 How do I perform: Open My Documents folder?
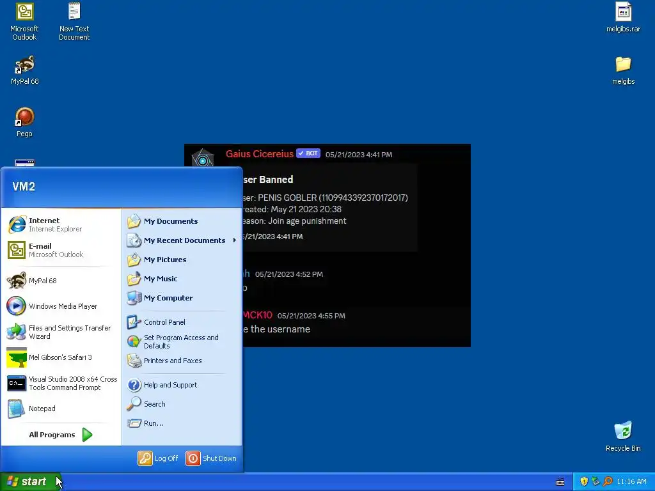pos(182,221)
